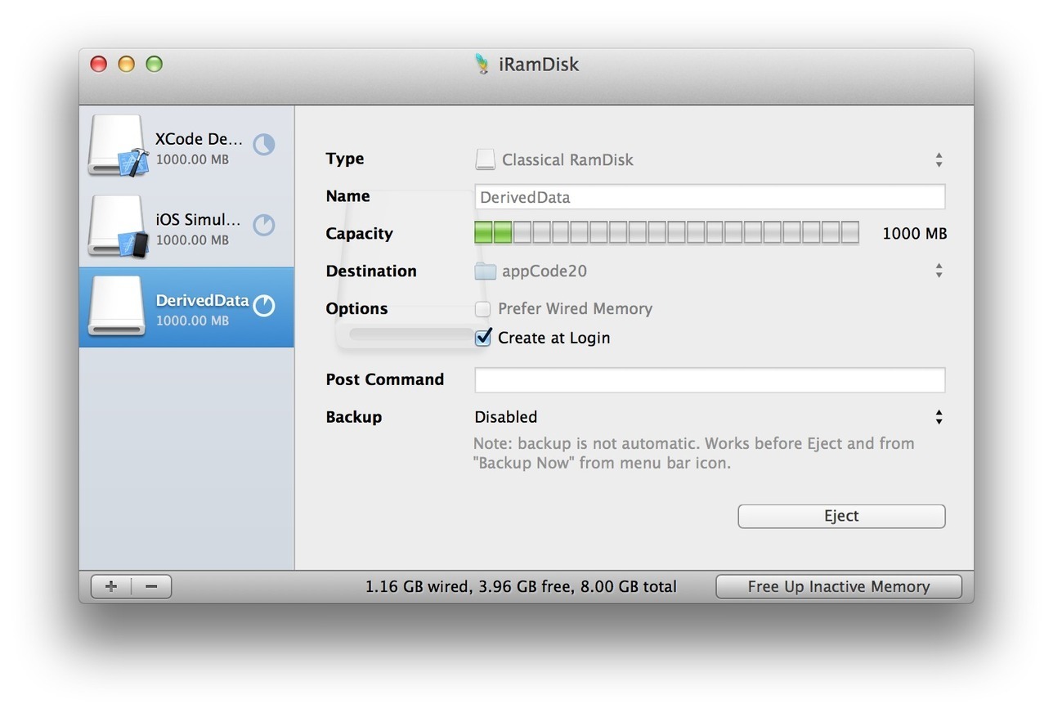Enable Prefer Wired Memory checkbox
The width and height of the screenshot is (1053, 713).
[x=483, y=309]
